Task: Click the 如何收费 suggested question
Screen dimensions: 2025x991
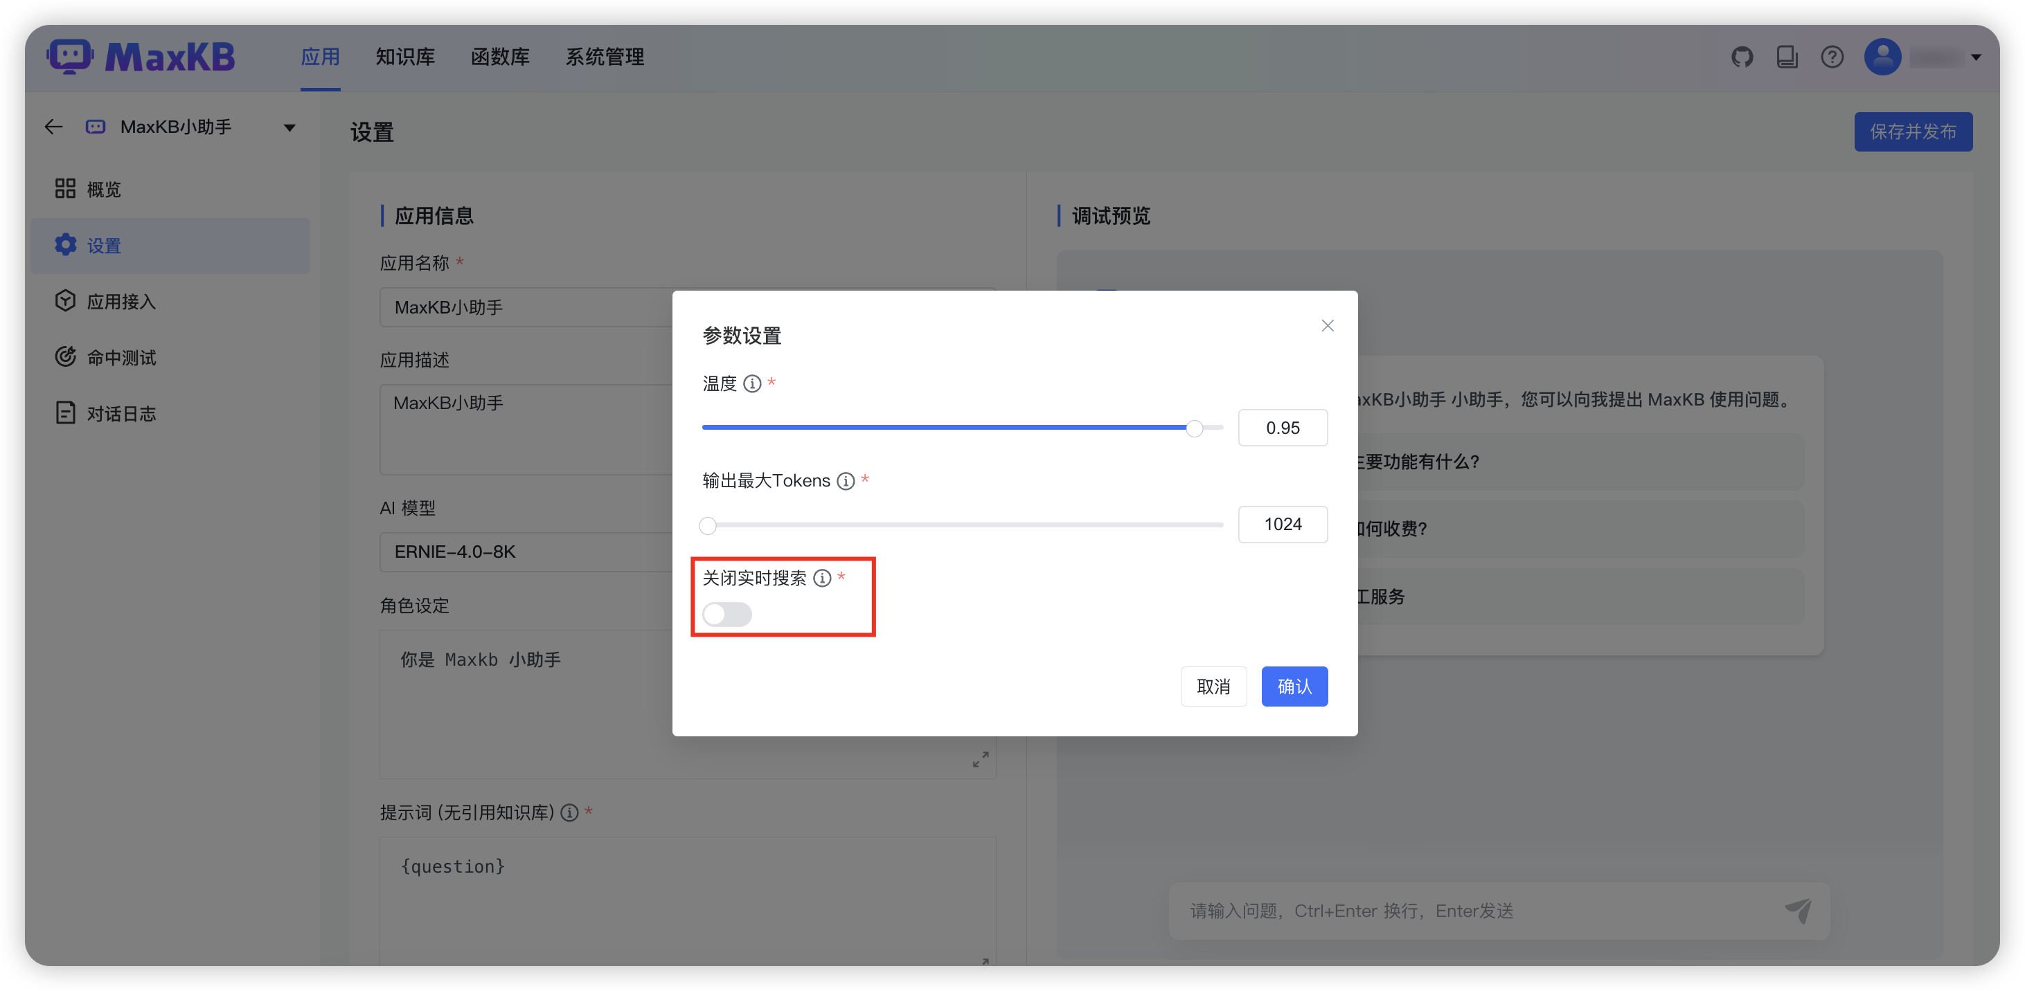Action: pyautogui.click(x=1580, y=529)
